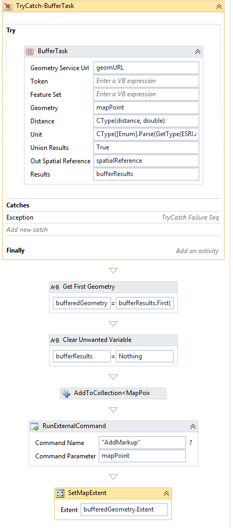Click the SetMapExtent activity icon

click(61, 493)
